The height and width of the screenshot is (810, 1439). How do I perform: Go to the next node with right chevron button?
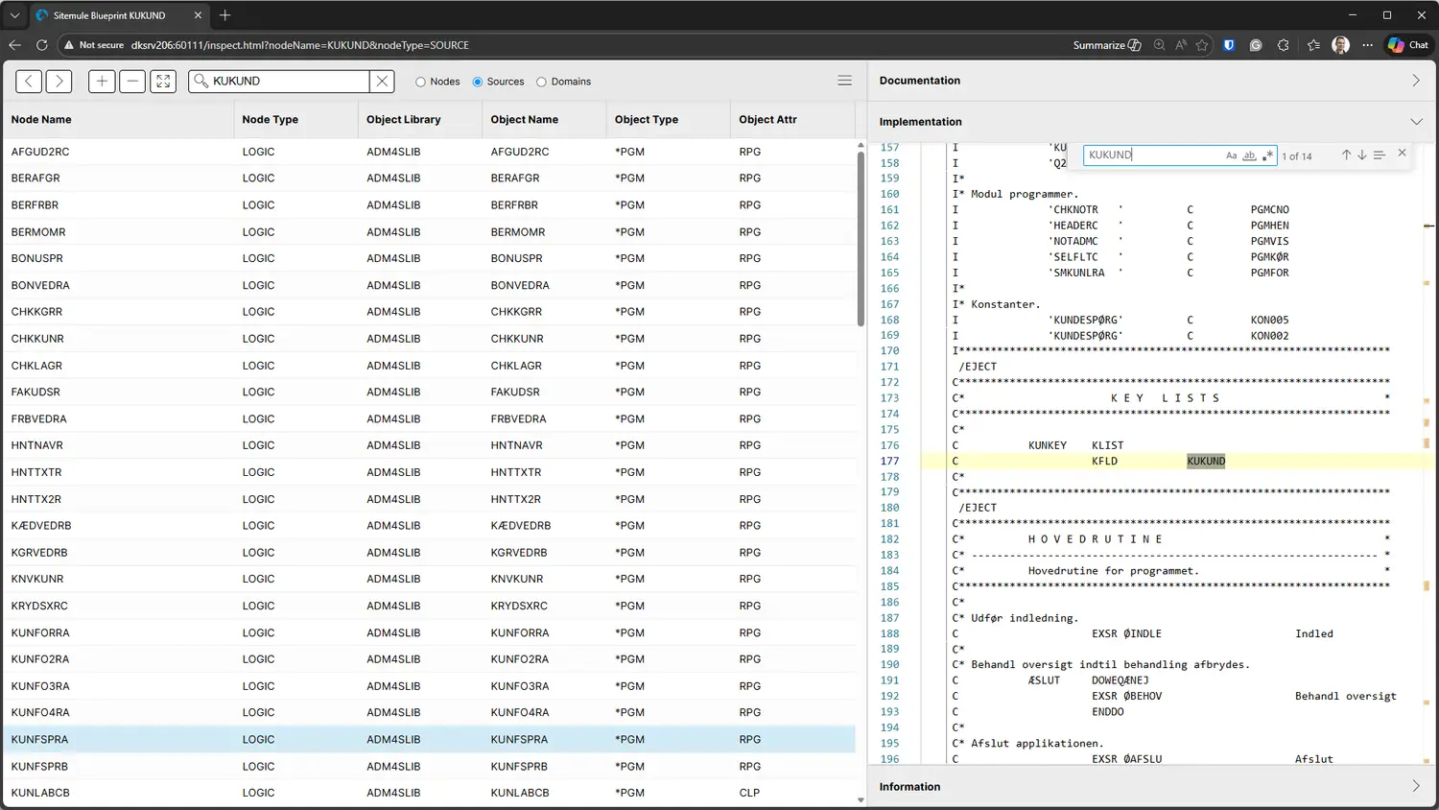[59, 82]
